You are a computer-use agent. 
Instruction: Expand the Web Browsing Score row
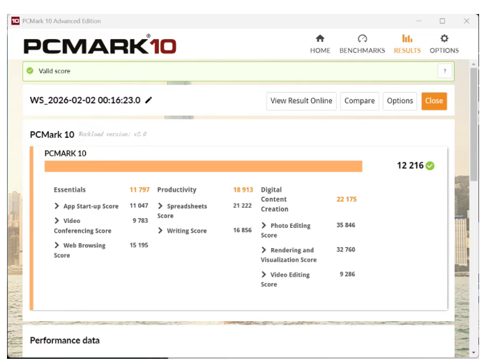pyautogui.click(x=57, y=245)
